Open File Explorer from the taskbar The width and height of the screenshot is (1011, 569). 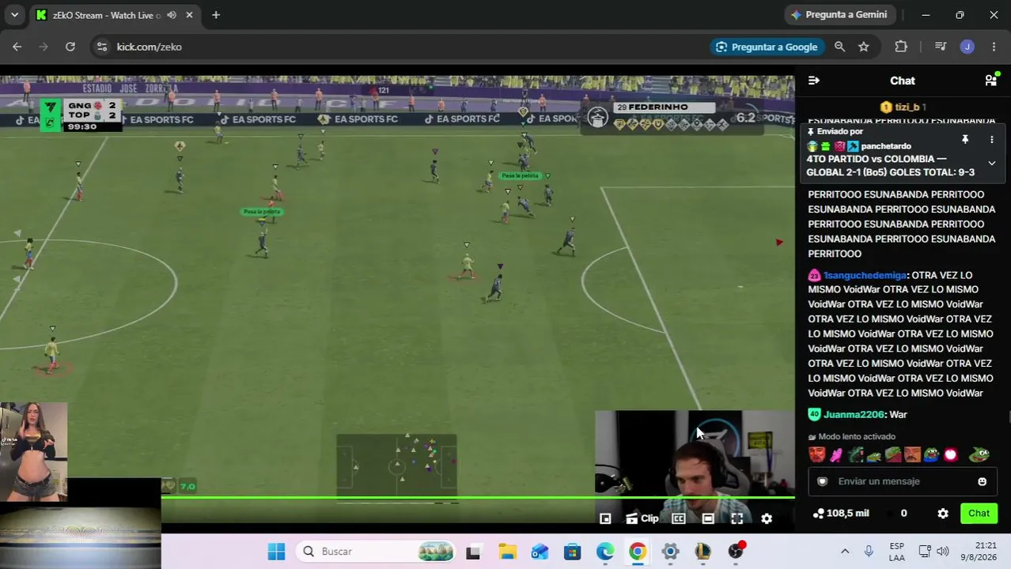(507, 552)
